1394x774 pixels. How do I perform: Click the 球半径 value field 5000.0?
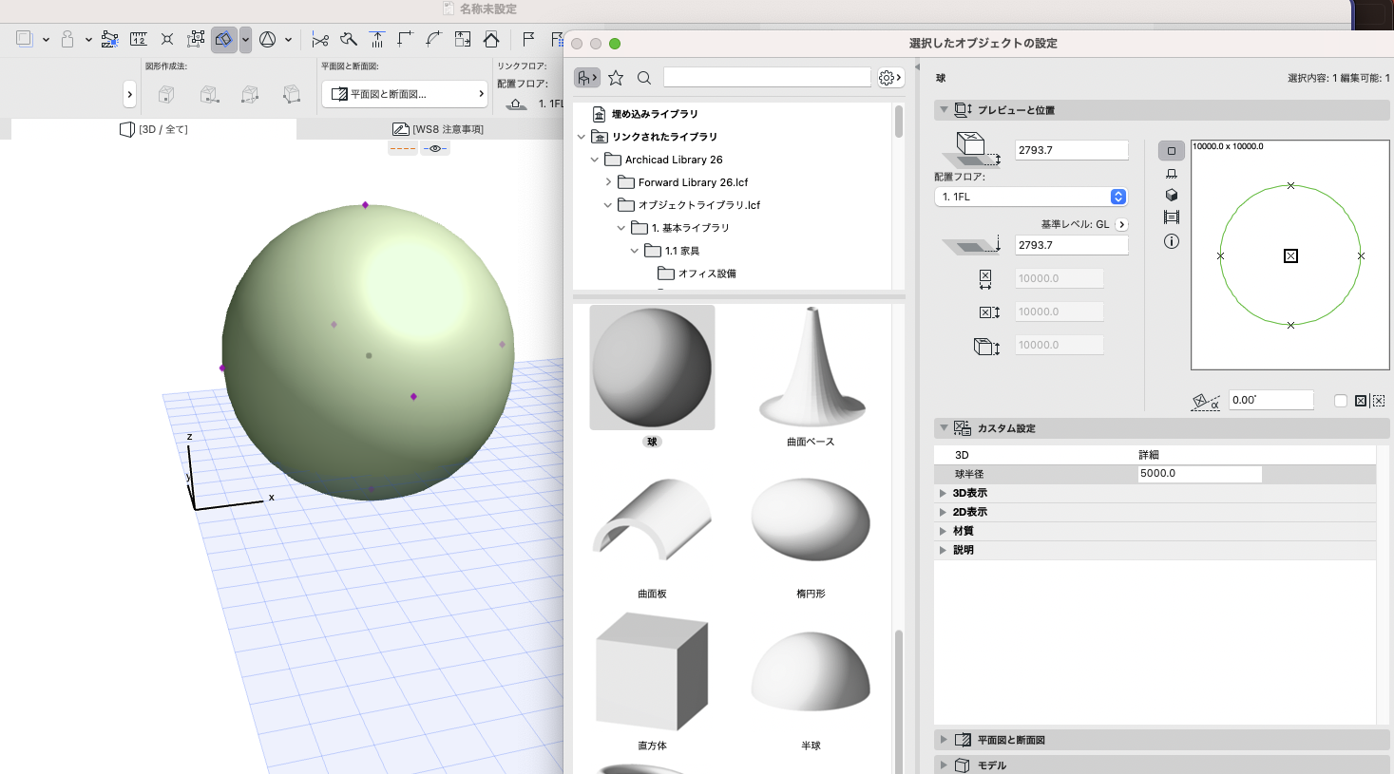[1199, 473]
